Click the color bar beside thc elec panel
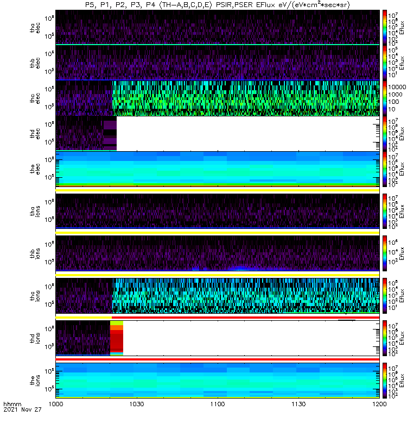The height and width of the screenshot is (435, 407). [x=385, y=98]
